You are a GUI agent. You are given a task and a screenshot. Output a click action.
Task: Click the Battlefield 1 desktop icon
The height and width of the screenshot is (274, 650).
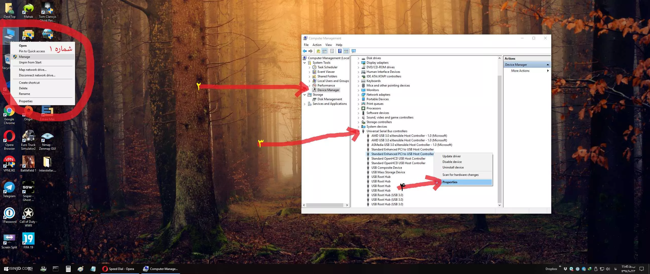tap(28, 164)
